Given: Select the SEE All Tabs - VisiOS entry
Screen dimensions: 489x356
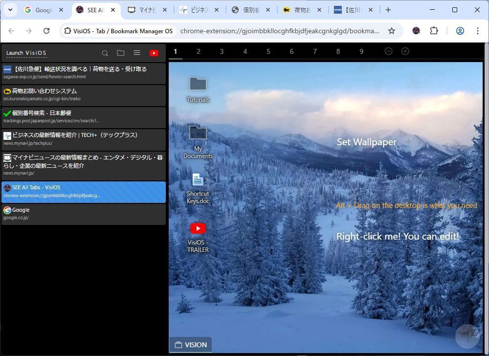Looking at the screenshot, I should pyautogui.click(x=84, y=192).
